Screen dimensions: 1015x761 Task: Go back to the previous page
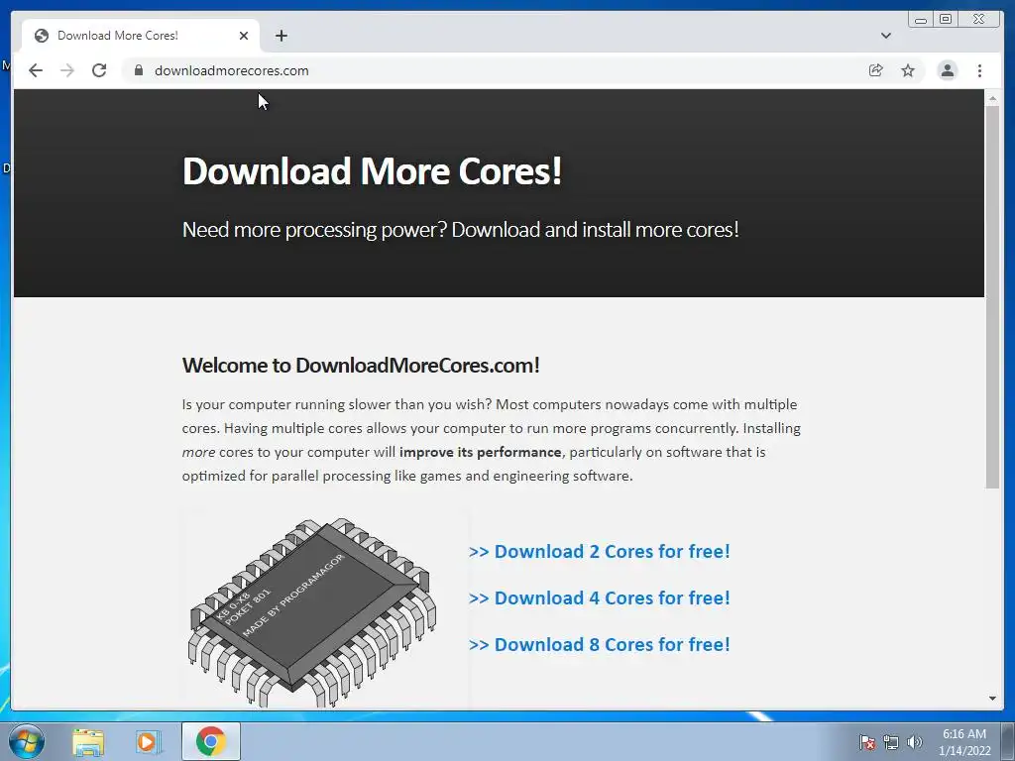[x=36, y=70]
